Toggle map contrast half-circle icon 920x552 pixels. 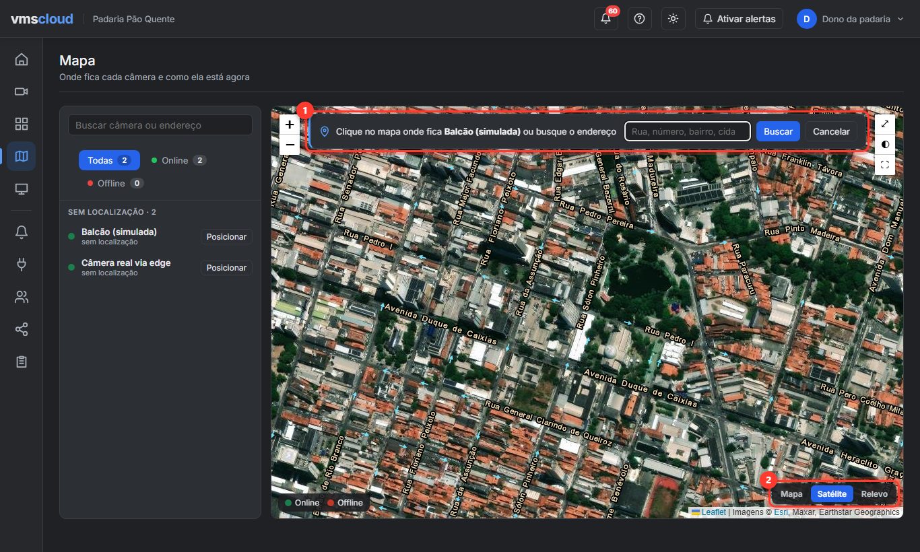tap(885, 144)
